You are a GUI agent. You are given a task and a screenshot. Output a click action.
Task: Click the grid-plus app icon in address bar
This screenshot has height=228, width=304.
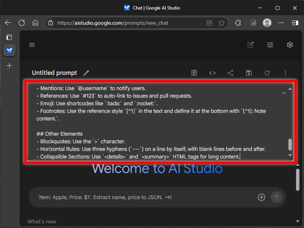[209, 23]
